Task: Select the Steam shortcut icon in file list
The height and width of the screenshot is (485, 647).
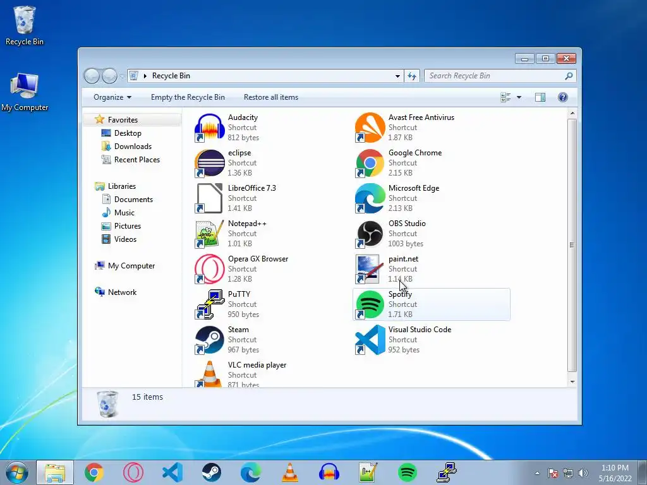Action: point(210,340)
